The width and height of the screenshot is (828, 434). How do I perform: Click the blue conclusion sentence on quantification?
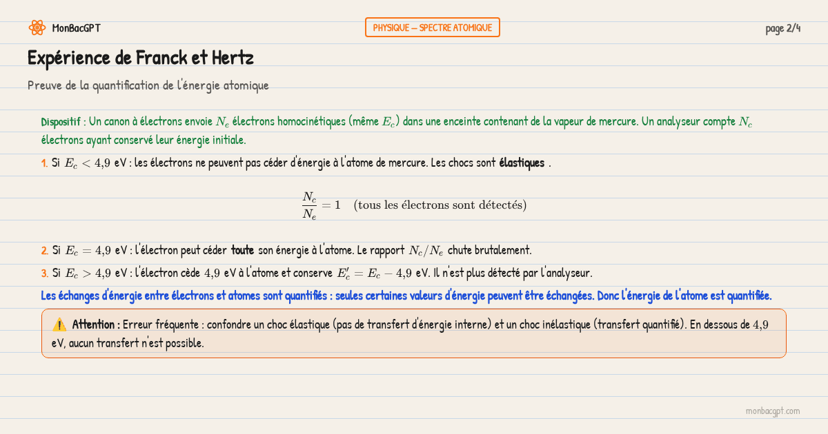click(x=406, y=296)
